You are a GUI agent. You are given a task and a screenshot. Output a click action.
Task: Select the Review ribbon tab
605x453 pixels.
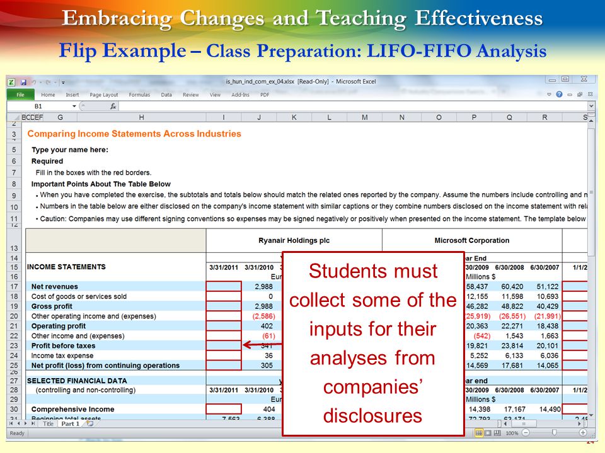click(x=190, y=95)
